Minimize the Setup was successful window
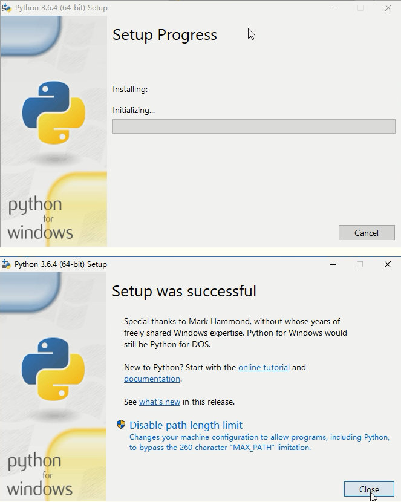The image size is (401, 502). click(333, 264)
